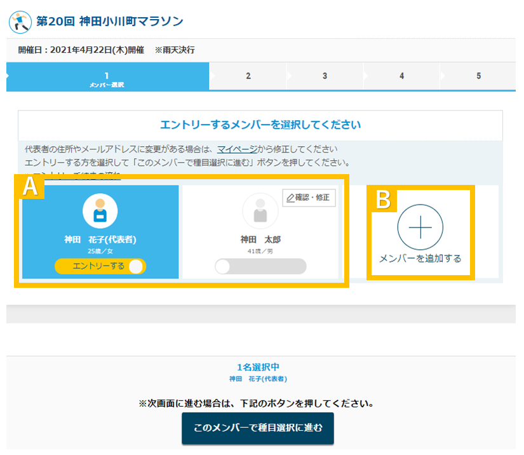Go to step 4 in progress bar
524x455 pixels.
click(x=401, y=76)
